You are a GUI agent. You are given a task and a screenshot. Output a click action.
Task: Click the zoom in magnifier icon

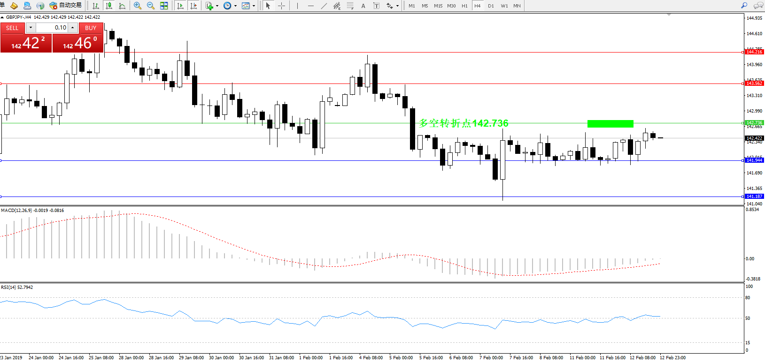(137, 6)
